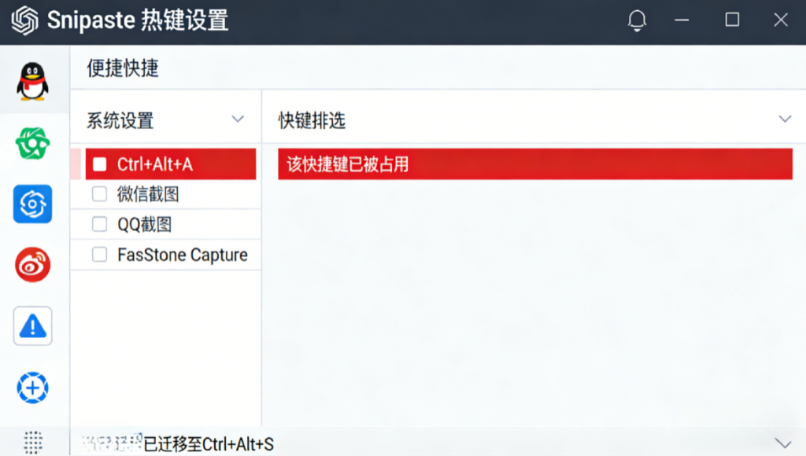
Task: Open the 快键排选 dropdown chevron
Action: (784, 120)
